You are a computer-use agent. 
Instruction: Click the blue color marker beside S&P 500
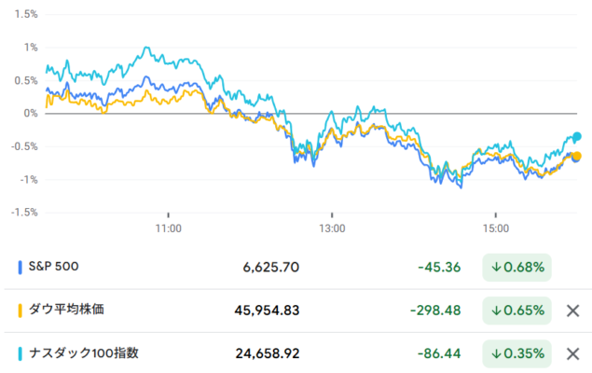point(21,268)
